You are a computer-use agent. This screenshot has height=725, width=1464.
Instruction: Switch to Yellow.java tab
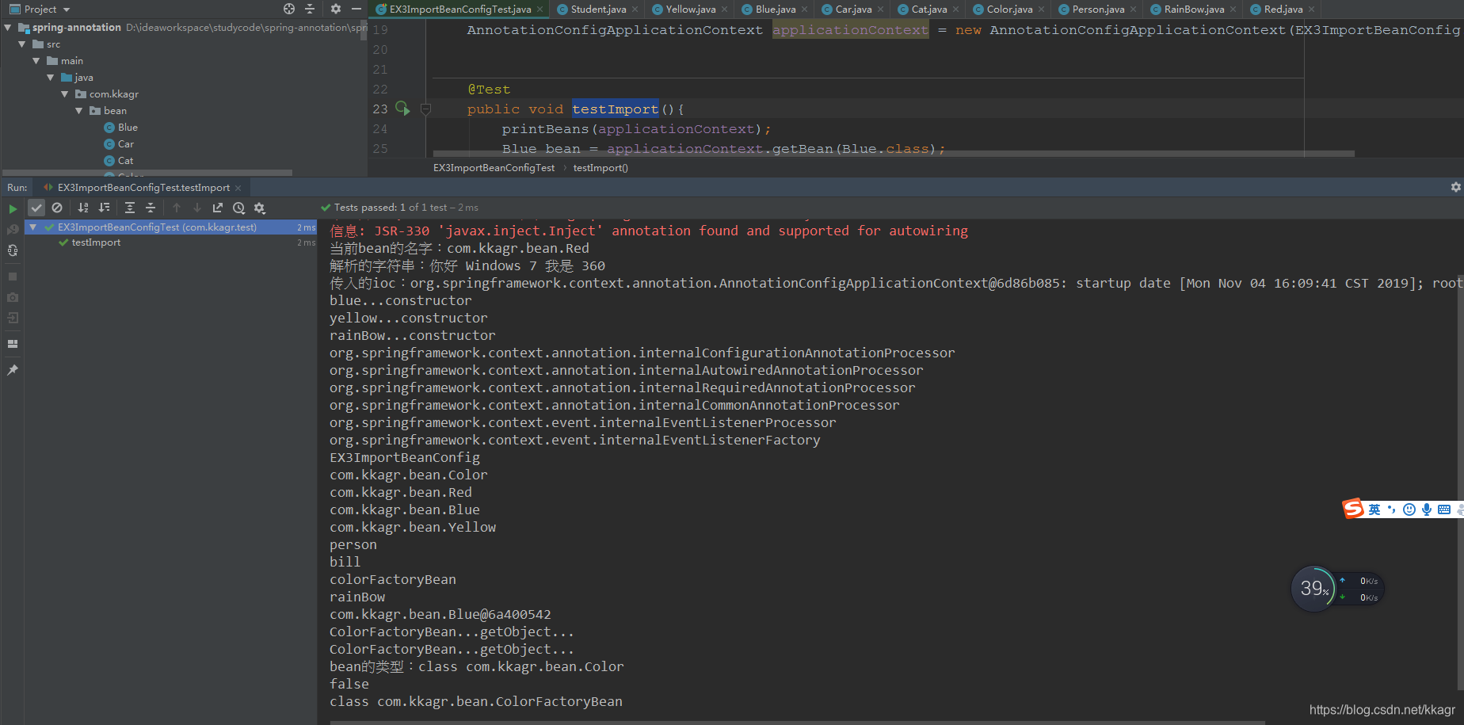690,10
